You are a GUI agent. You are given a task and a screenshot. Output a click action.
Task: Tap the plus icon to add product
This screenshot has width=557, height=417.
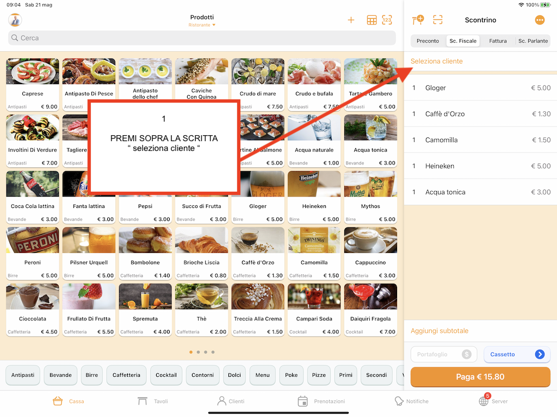pyautogui.click(x=351, y=20)
